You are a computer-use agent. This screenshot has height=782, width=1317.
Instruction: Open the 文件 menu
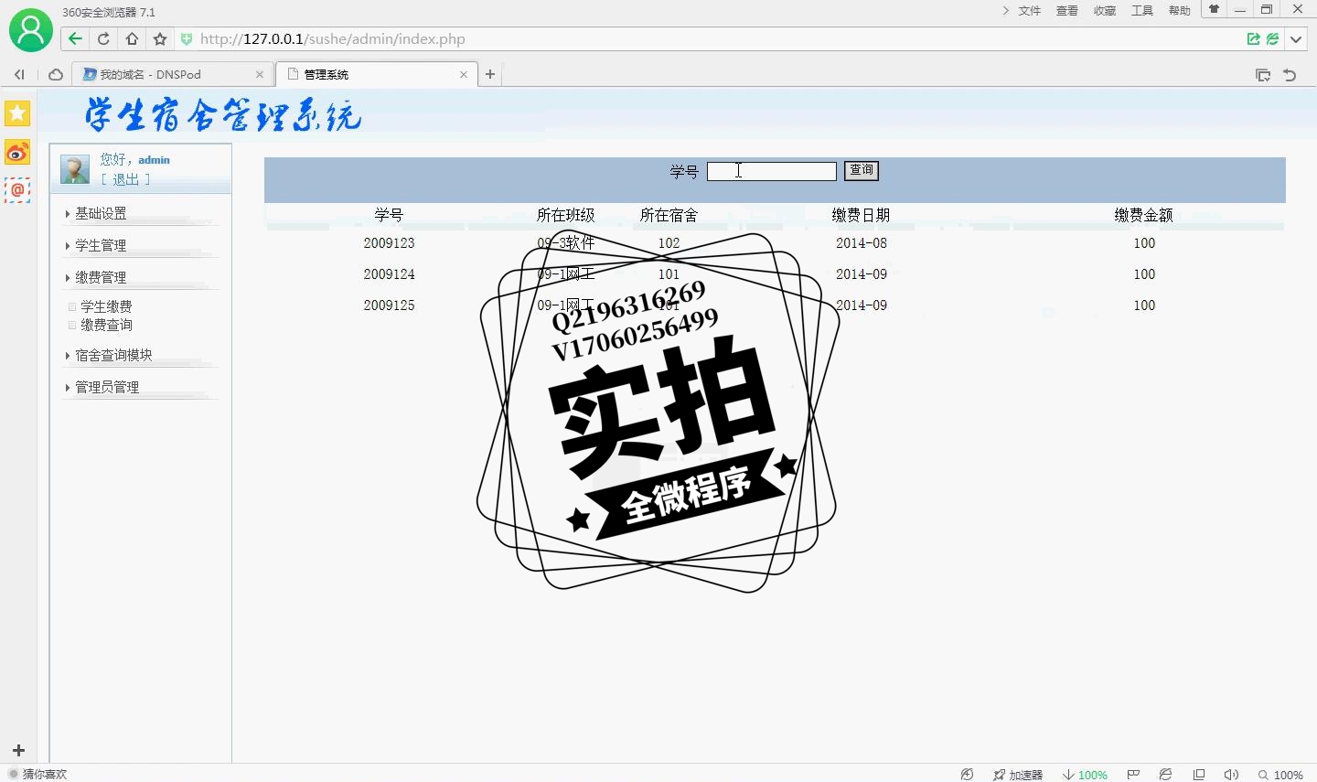[1030, 11]
